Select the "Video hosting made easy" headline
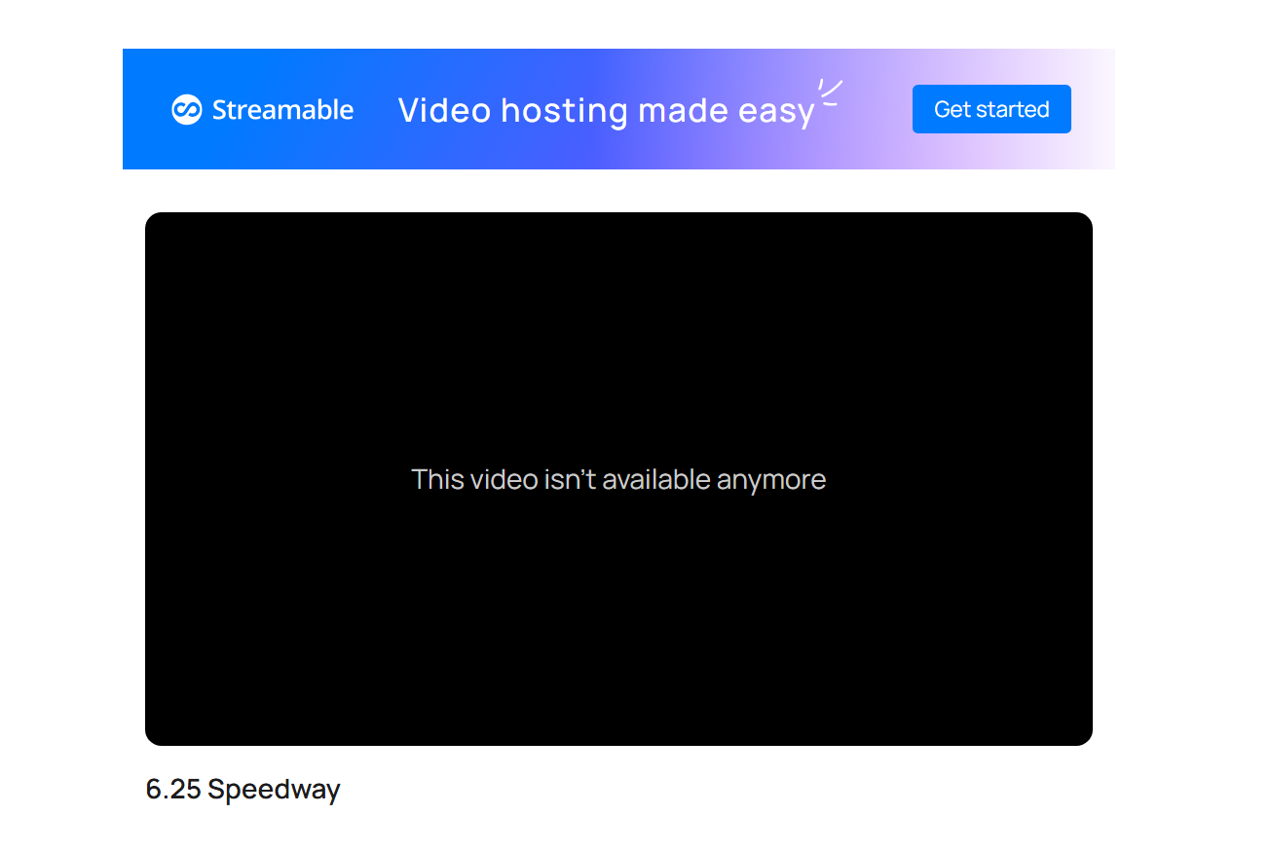This screenshot has width=1270, height=852. (x=606, y=111)
